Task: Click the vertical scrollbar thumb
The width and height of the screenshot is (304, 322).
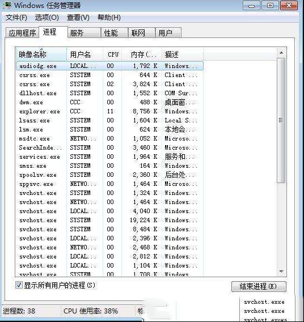Action: pos(281,120)
